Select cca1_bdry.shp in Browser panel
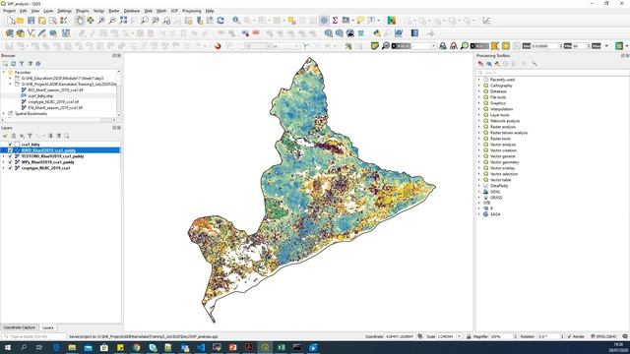The image size is (630, 354). click(x=40, y=96)
